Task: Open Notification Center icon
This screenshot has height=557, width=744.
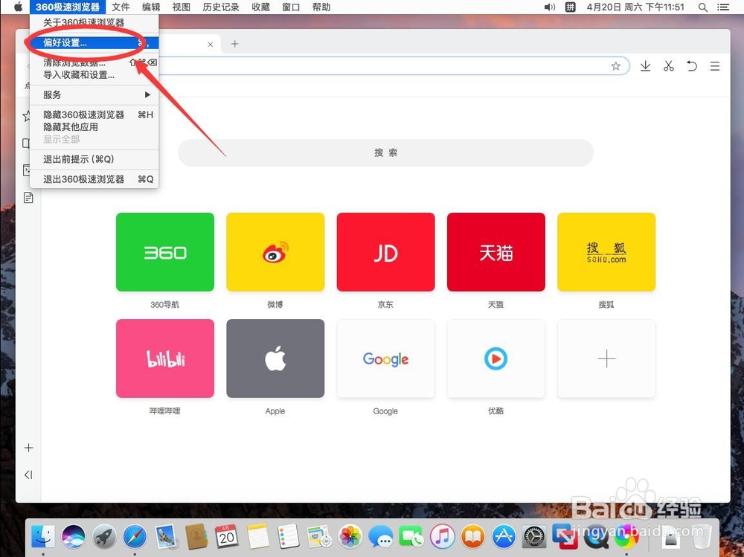Action: (723, 7)
